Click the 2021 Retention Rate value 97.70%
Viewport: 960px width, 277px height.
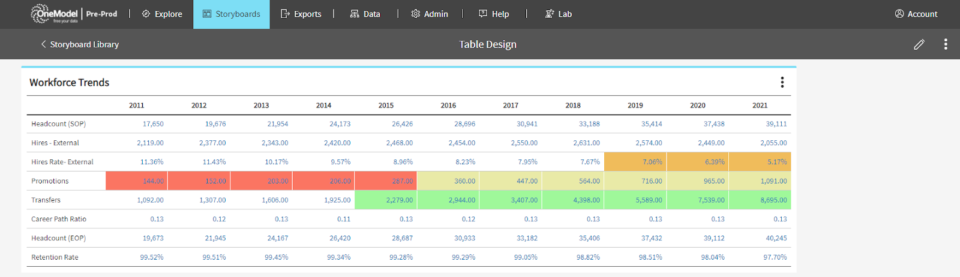point(775,257)
